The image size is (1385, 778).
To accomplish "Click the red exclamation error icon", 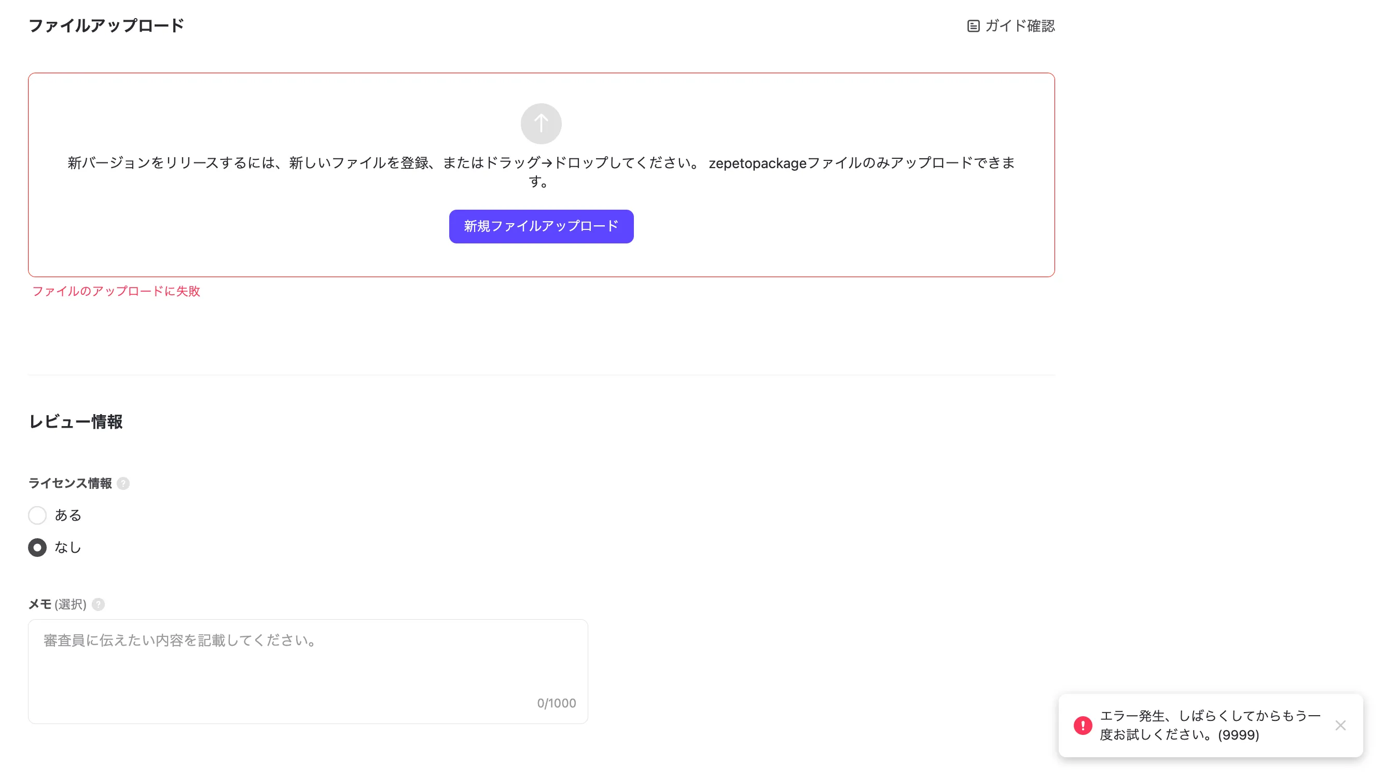I will click(x=1083, y=725).
